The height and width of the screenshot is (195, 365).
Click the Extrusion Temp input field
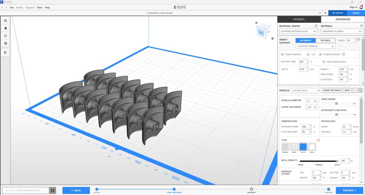pyautogui.click(x=305, y=127)
